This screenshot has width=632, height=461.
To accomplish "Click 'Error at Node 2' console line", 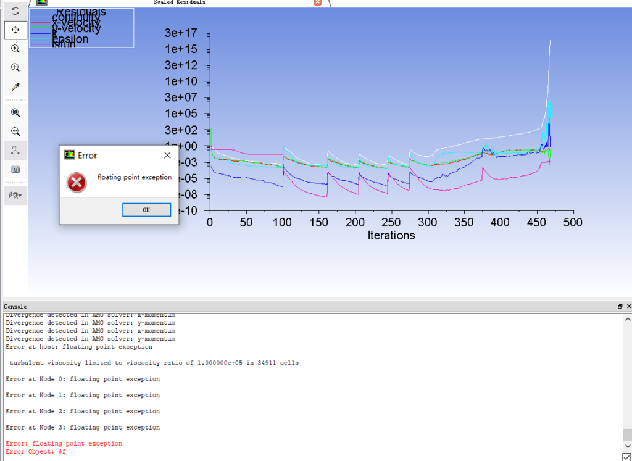I will click(83, 412).
